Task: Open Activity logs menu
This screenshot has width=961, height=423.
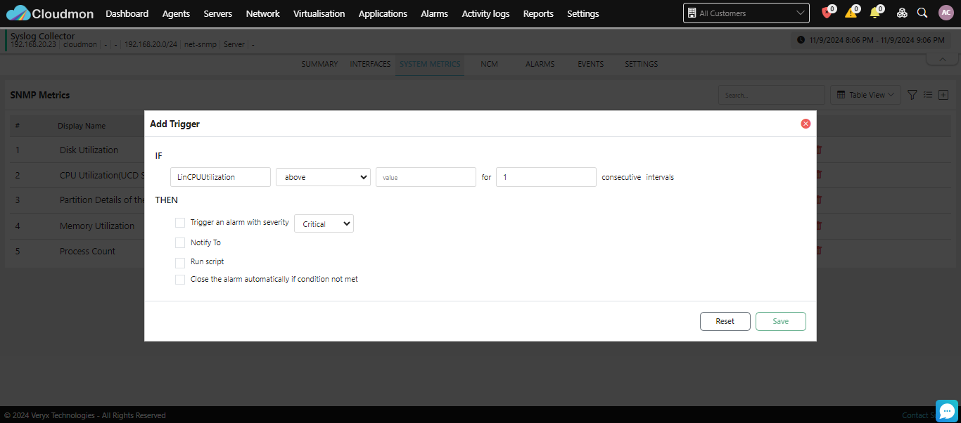Action: [x=485, y=13]
